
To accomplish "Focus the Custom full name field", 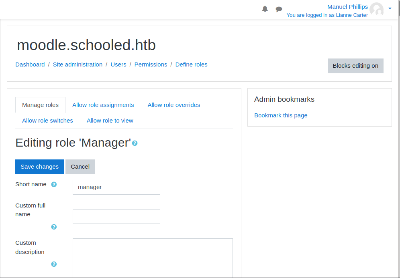I will (x=116, y=216).
